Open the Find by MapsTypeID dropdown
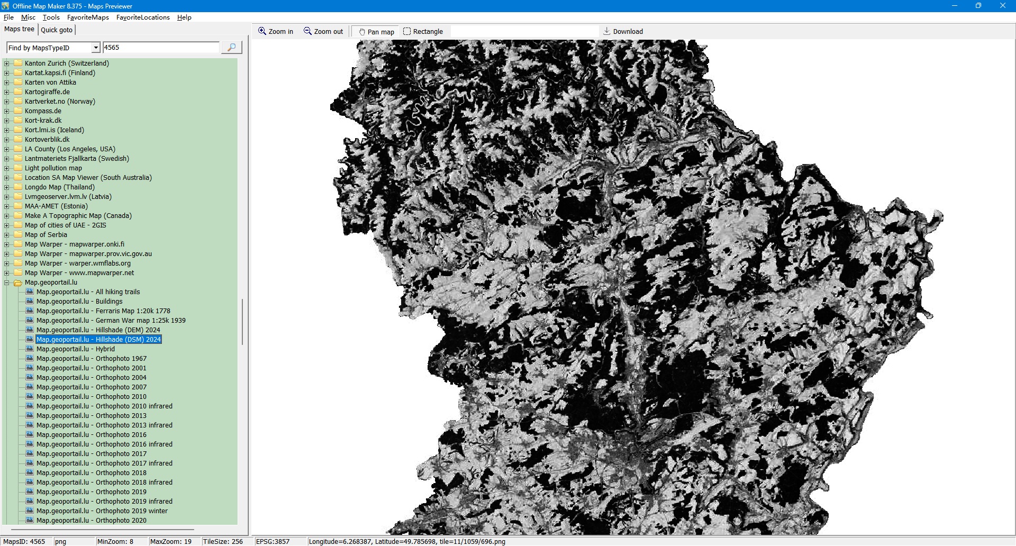Image resolution: width=1016 pixels, height=546 pixels. [x=96, y=48]
